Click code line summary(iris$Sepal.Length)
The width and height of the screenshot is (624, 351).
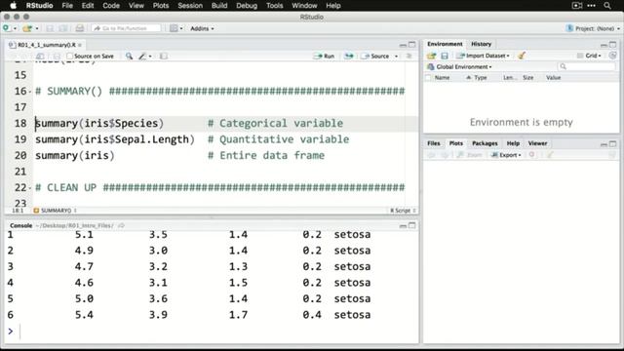point(115,139)
